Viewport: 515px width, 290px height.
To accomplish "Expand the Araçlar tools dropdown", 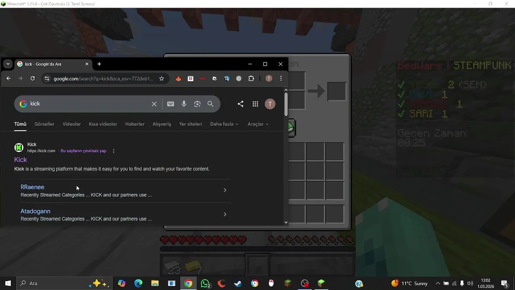I will point(258,124).
